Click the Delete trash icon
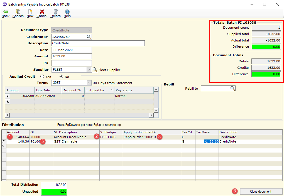The width and height of the screenshot is (284, 196). click(56, 12)
